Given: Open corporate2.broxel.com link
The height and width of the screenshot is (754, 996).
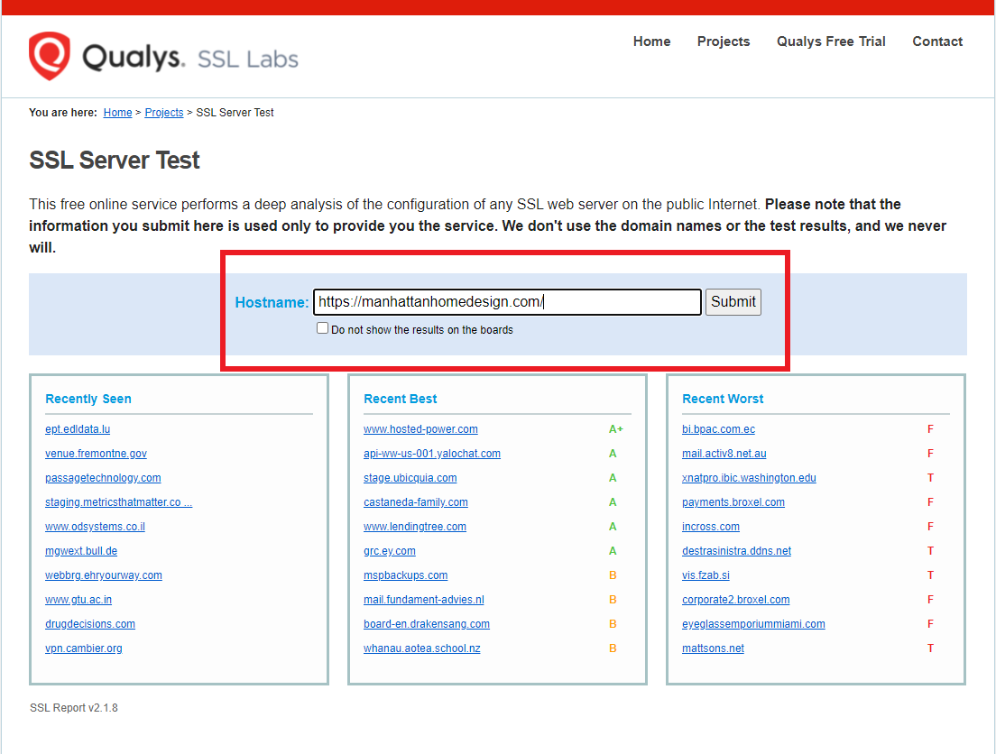Looking at the screenshot, I should coord(735,600).
